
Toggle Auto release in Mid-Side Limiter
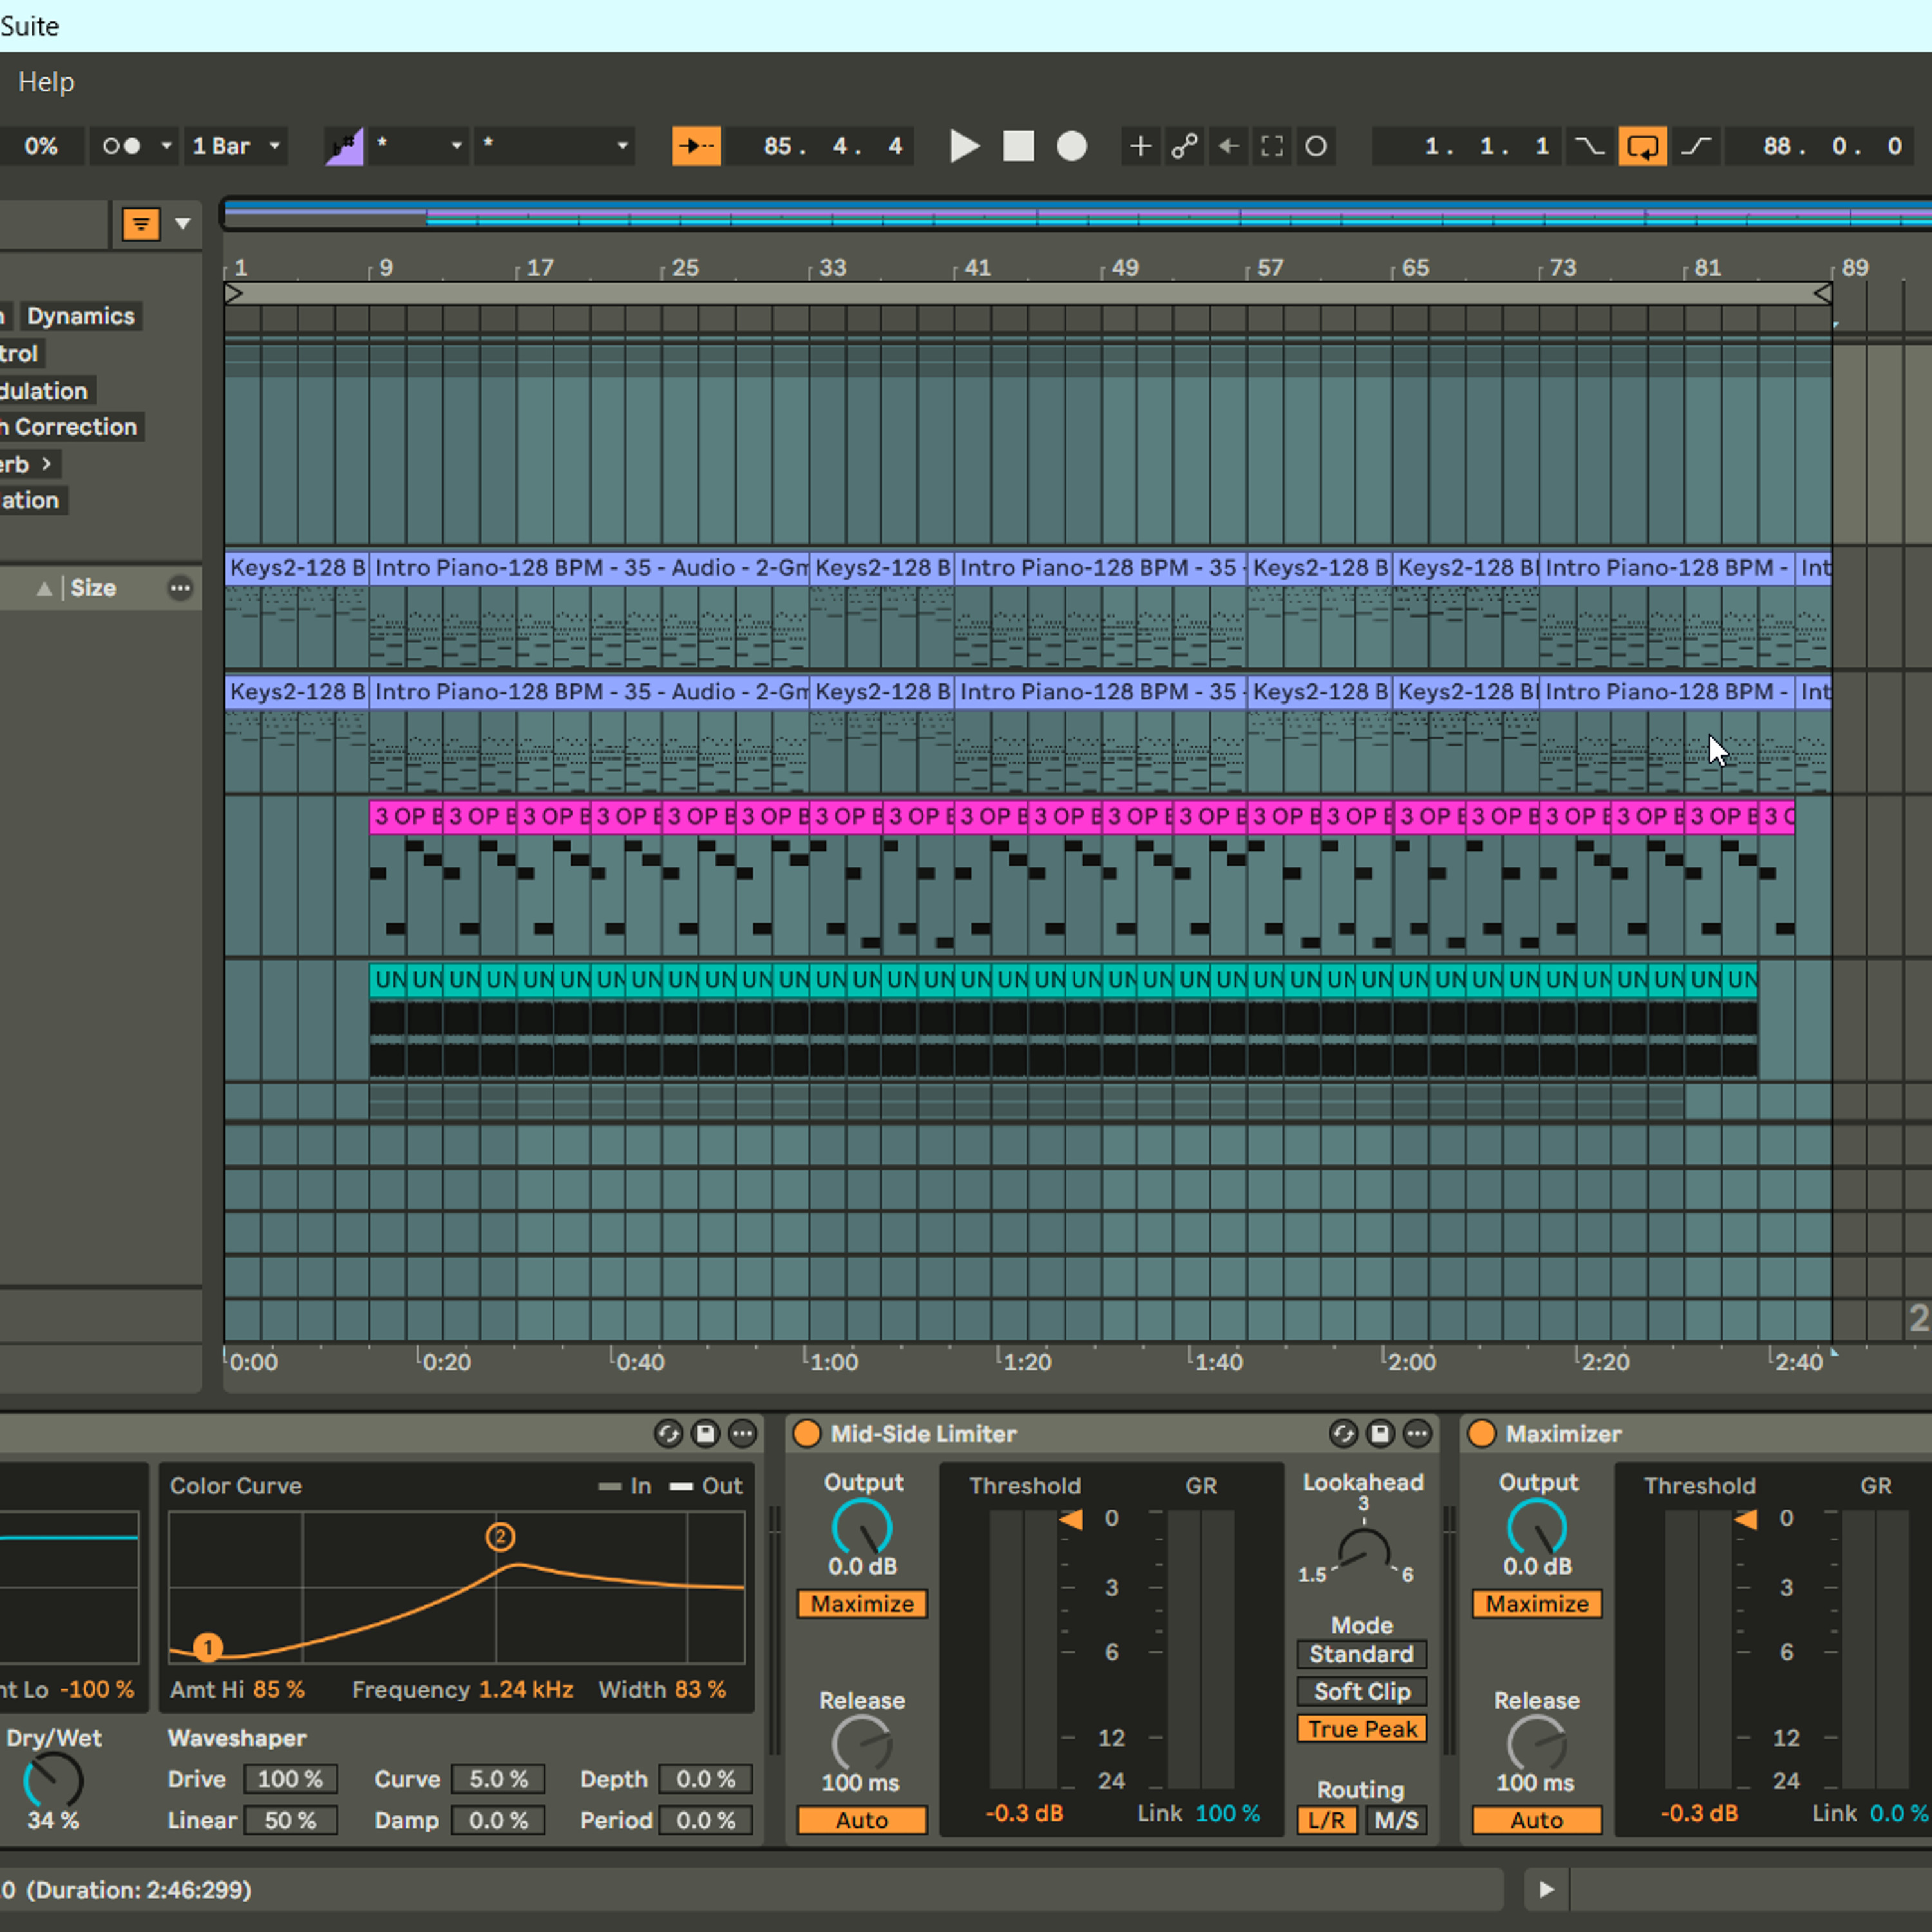point(862,1820)
